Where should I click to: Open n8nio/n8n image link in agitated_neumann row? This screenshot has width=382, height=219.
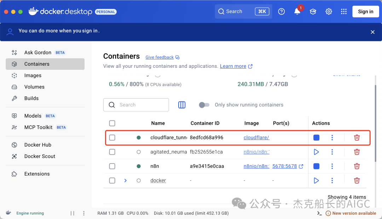tap(256, 152)
